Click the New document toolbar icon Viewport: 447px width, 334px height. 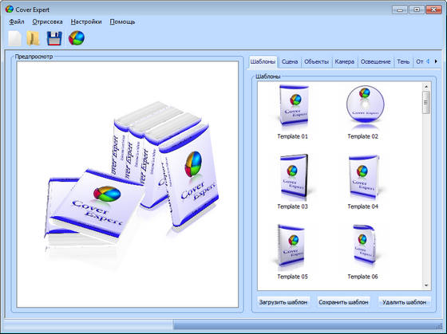15,38
